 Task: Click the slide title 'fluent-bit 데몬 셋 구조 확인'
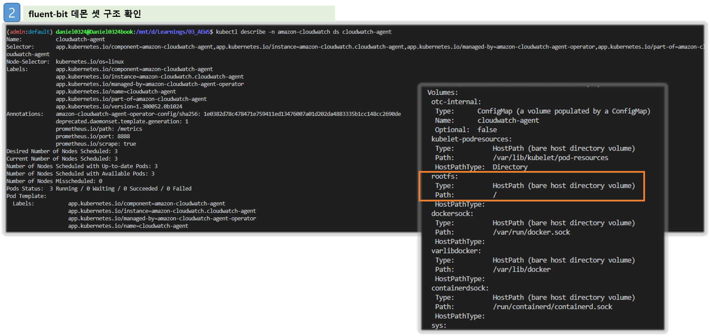pyautogui.click(x=85, y=14)
